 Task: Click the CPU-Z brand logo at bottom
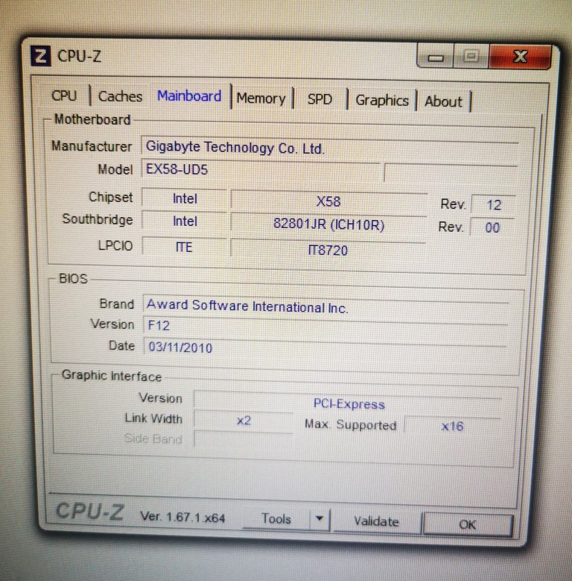tap(90, 512)
